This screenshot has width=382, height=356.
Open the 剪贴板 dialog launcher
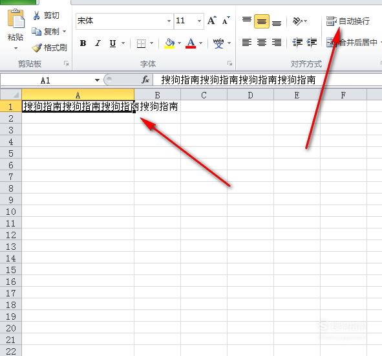[x=66, y=63]
